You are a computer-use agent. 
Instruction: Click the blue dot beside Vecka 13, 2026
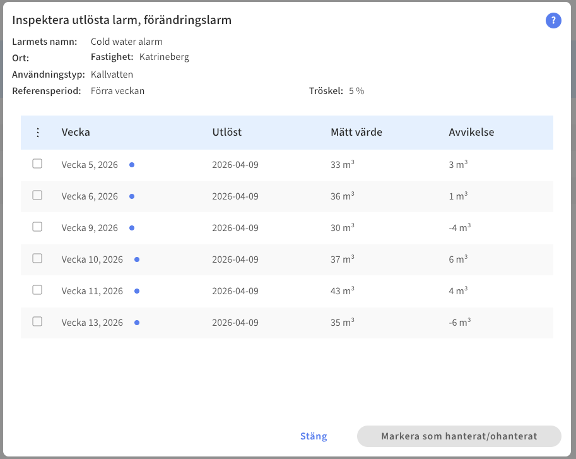click(137, 323)
